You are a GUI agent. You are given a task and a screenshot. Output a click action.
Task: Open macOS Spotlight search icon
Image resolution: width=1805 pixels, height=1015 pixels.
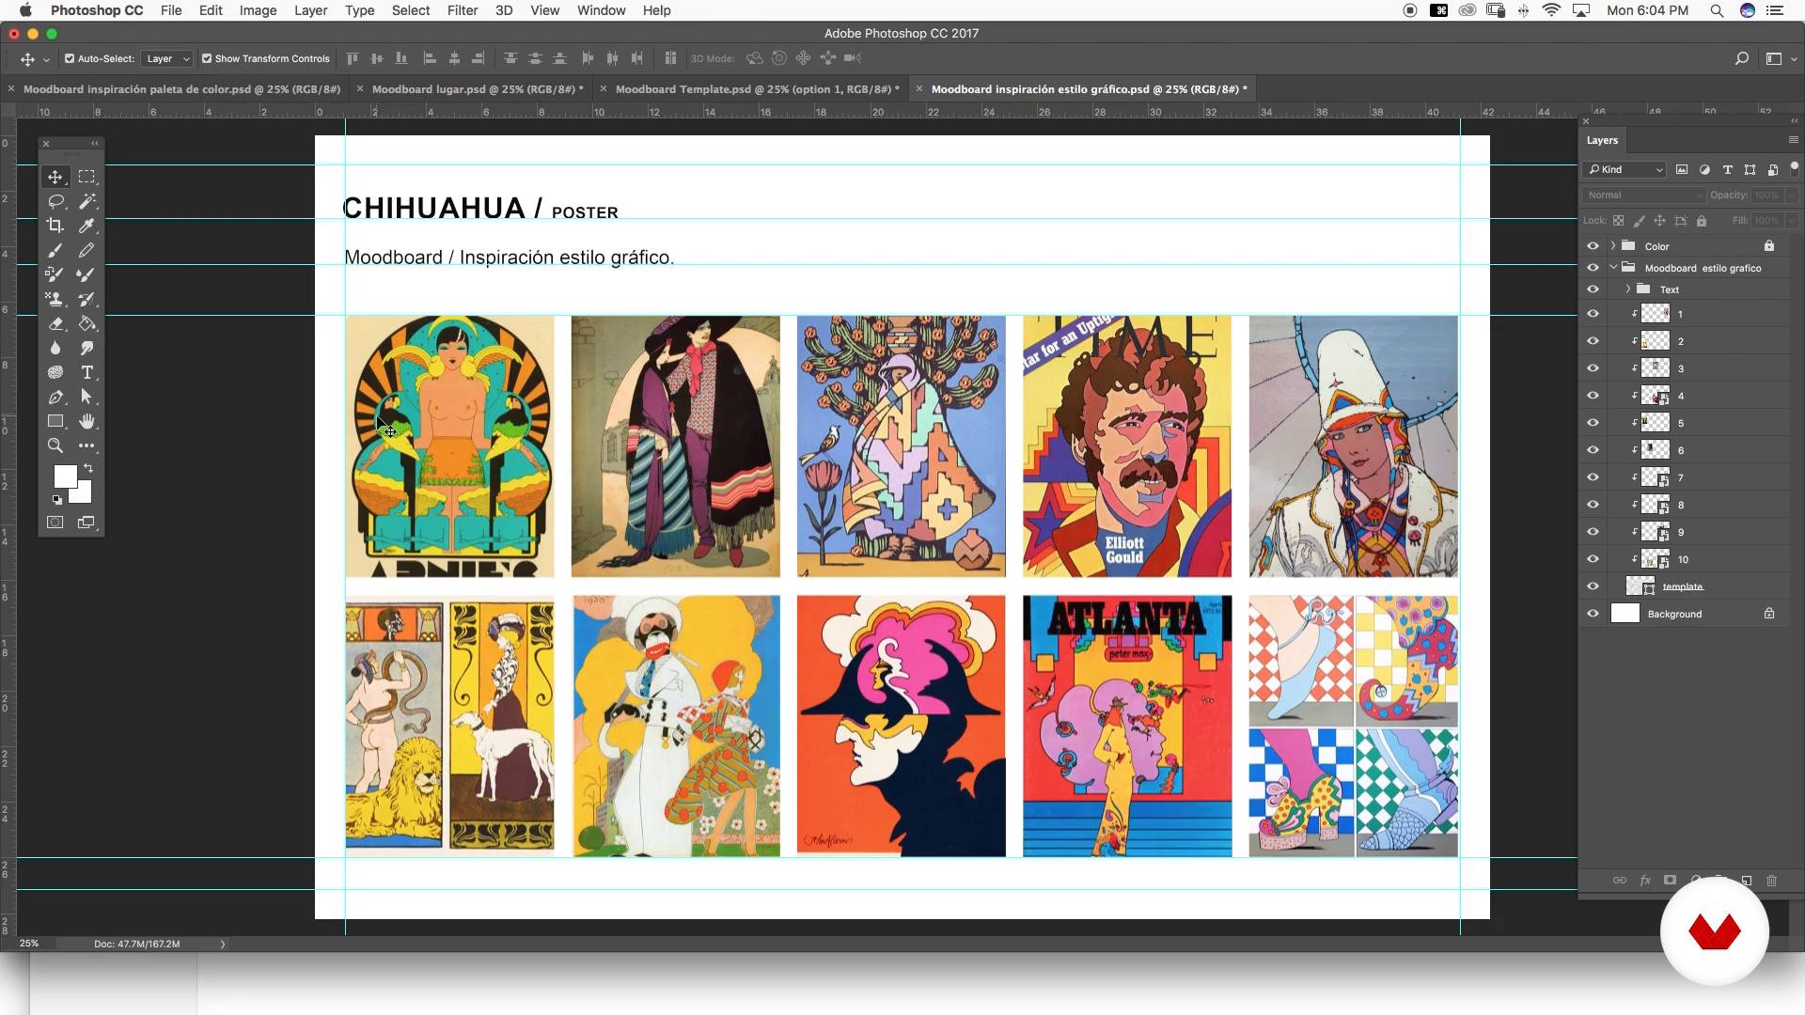click(1717, 10)
